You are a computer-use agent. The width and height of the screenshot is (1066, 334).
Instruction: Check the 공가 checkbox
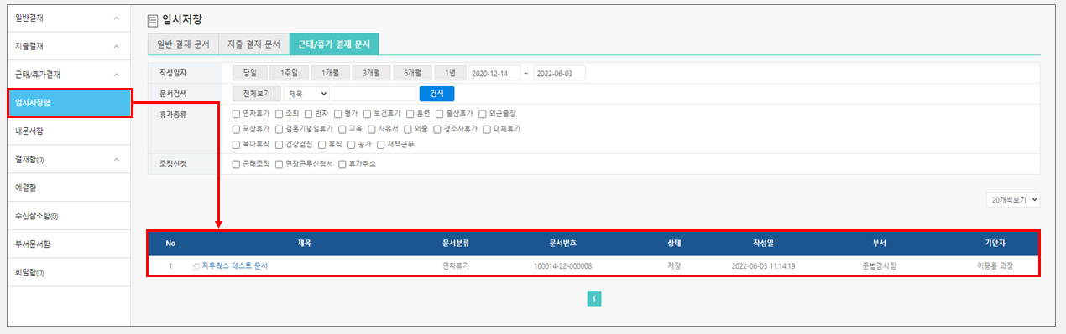tap(351, 144)
